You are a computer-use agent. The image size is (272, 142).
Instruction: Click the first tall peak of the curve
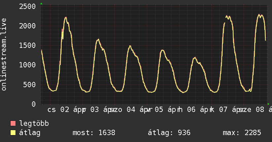[66, 18]
